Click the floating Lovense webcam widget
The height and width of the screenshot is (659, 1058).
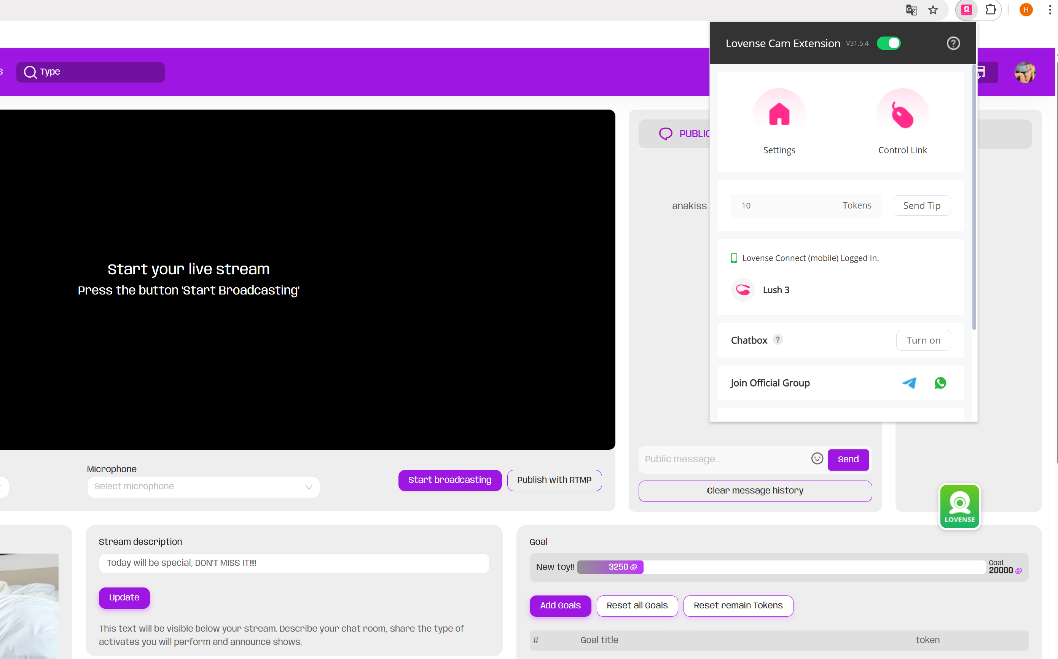(959, 506)
